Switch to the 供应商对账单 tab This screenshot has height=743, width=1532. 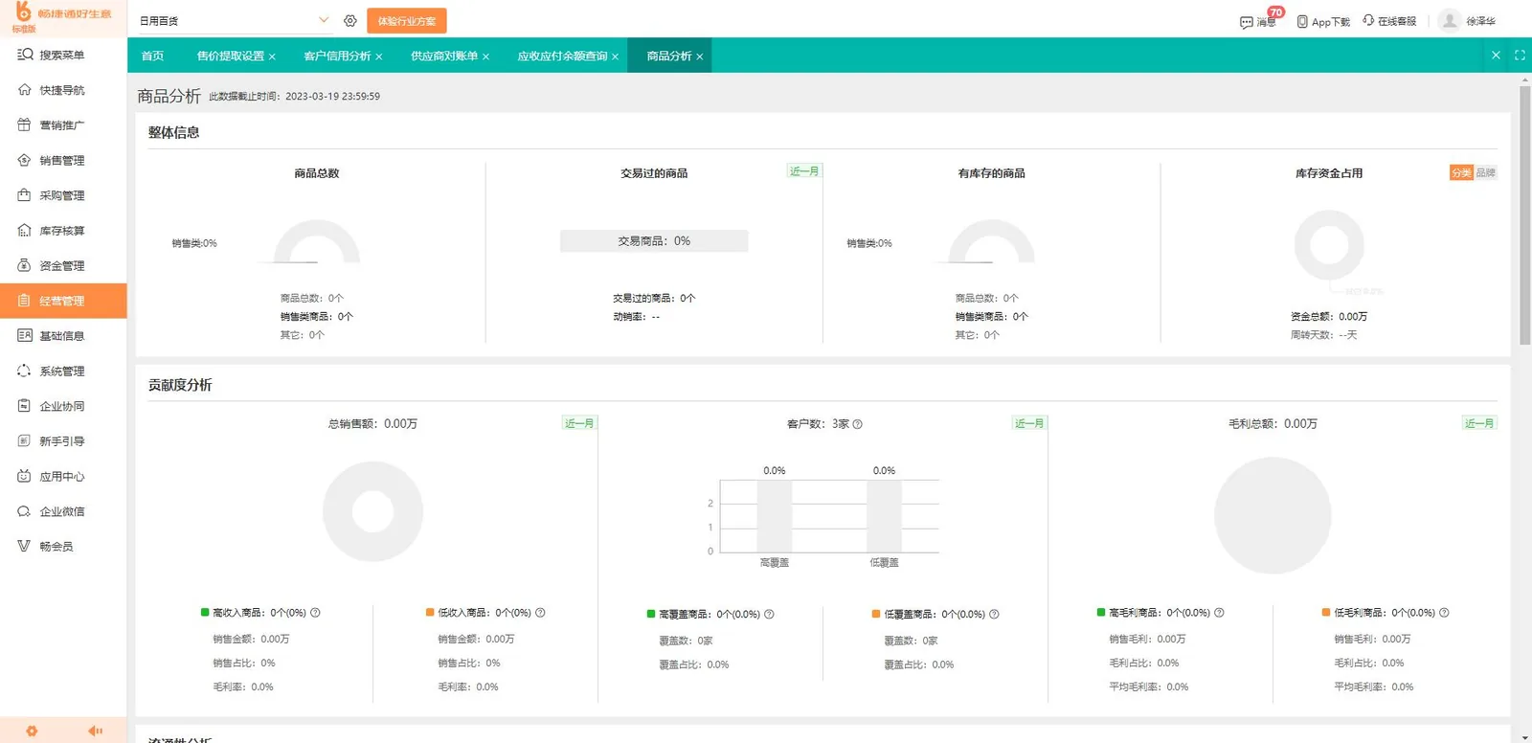coord(444,56)
